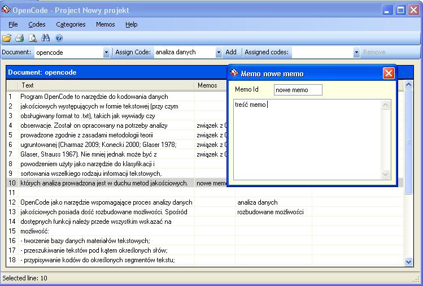Open the Help menu
The height and width of the screenshot is (286, 423).
(x=132, y=24)
